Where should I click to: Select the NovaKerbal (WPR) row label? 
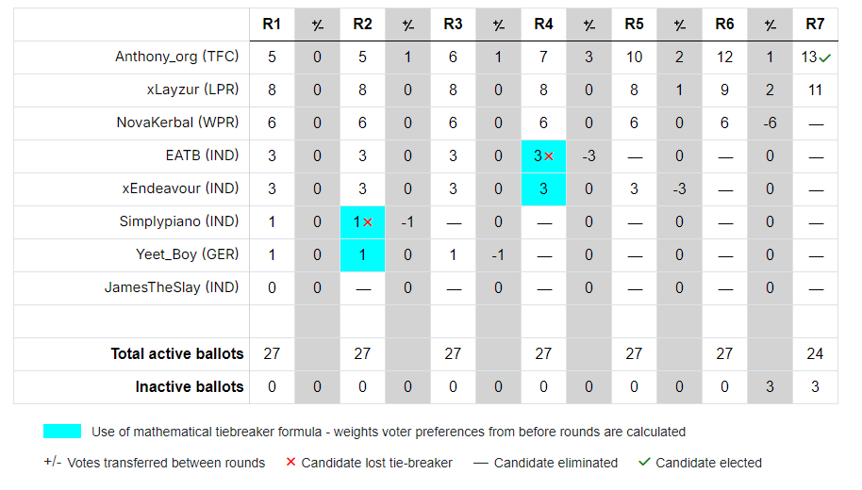click(x=177, y=122)
